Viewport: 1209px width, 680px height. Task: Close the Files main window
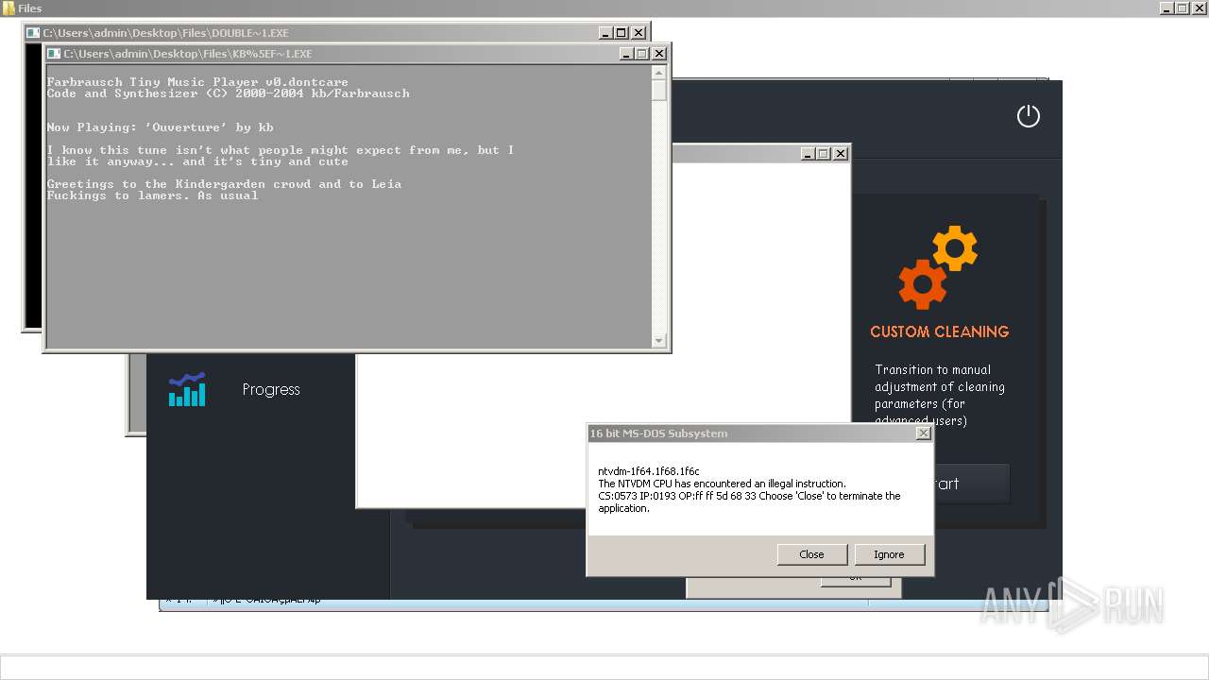1200,8
